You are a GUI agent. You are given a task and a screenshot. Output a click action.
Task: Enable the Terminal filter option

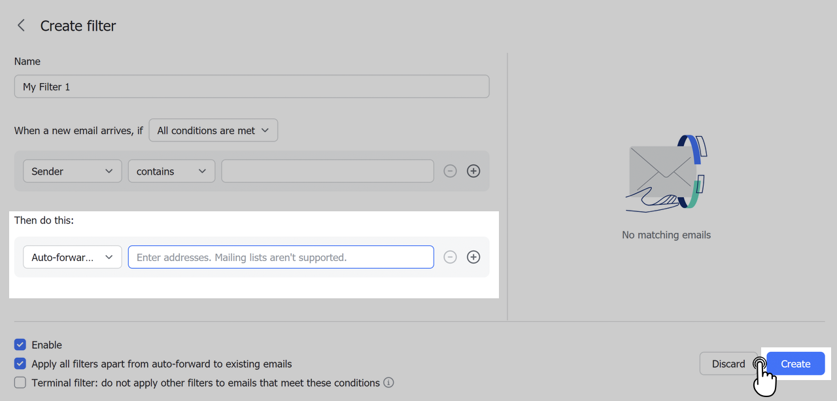click(19, 383)
